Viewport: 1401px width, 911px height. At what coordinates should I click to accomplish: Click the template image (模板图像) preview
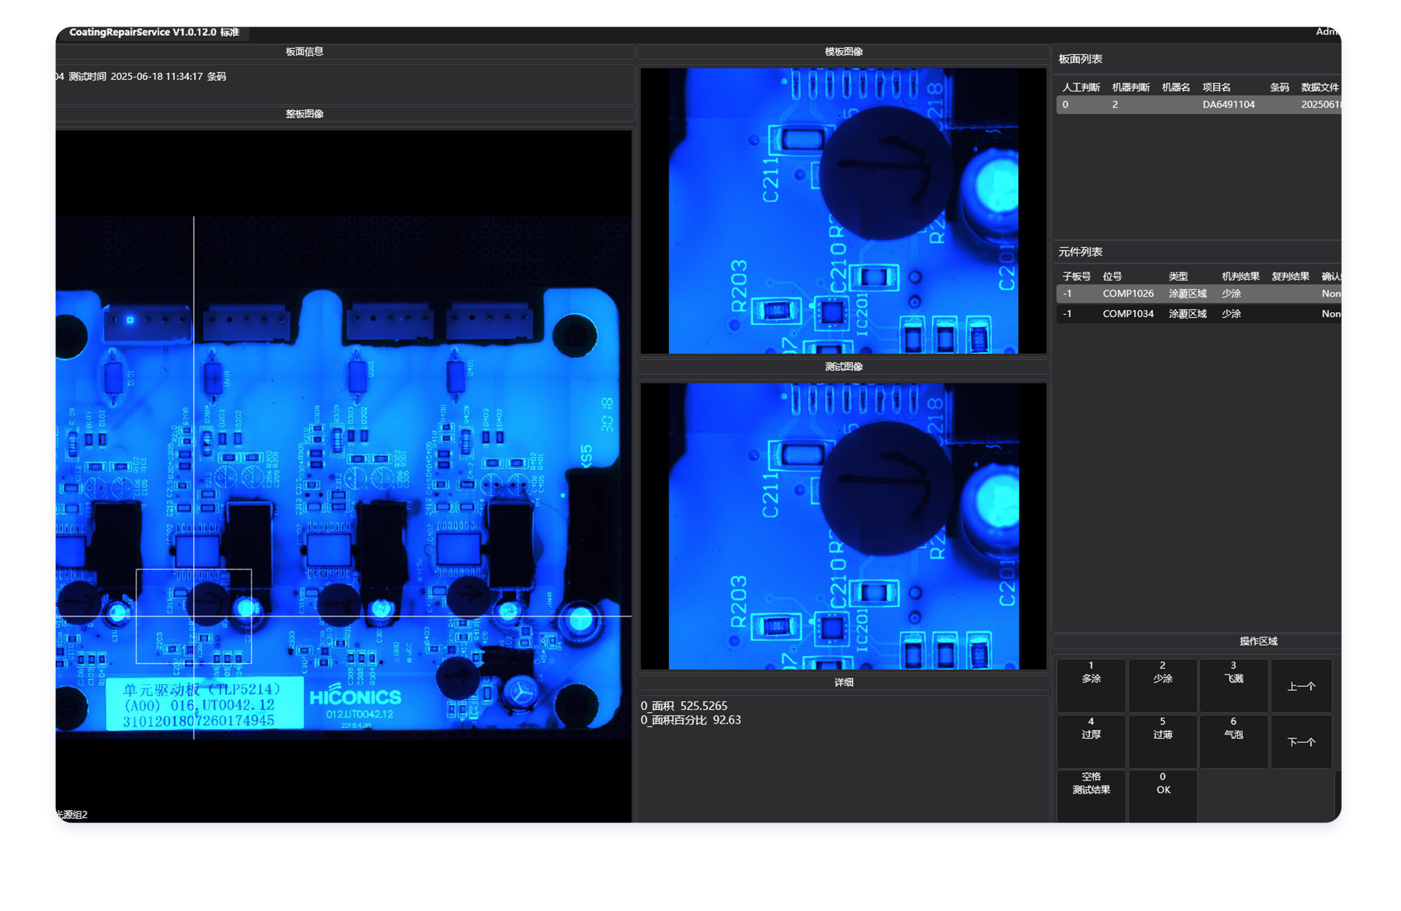tap(843, 211)
